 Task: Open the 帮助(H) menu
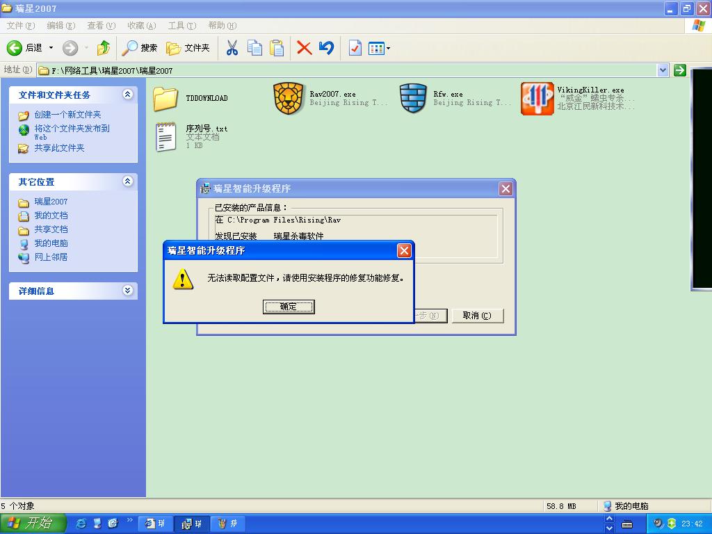pyautogui.click(x=222, y=26)
